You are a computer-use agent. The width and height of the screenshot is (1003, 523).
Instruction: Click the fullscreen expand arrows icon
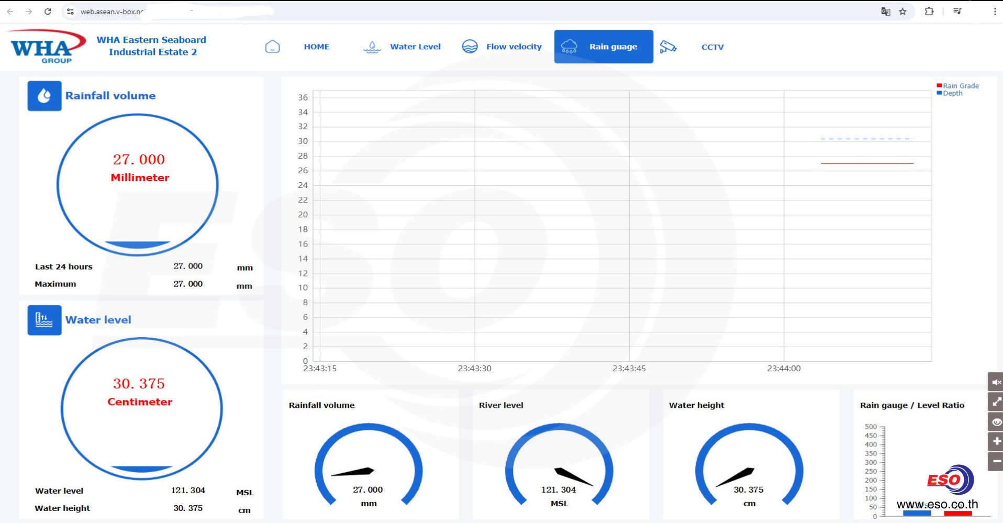click(996, 402)
